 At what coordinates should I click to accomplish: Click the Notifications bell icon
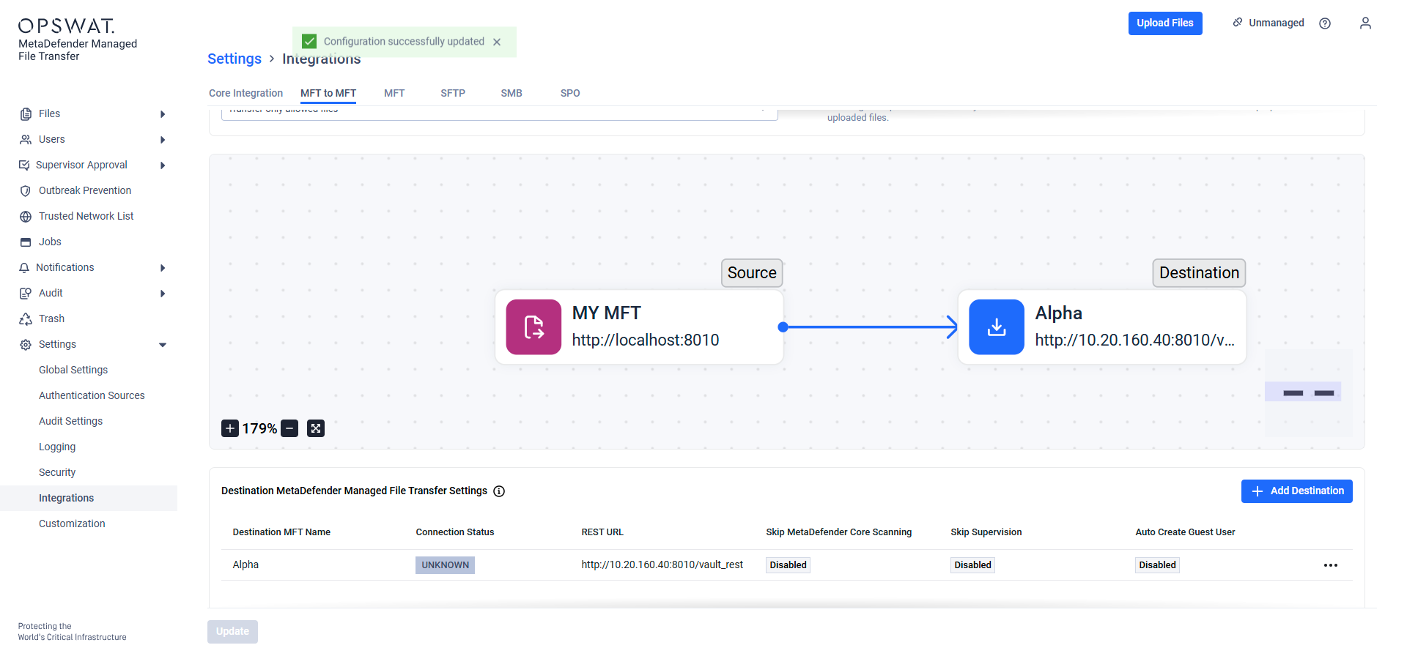point(24,268)
